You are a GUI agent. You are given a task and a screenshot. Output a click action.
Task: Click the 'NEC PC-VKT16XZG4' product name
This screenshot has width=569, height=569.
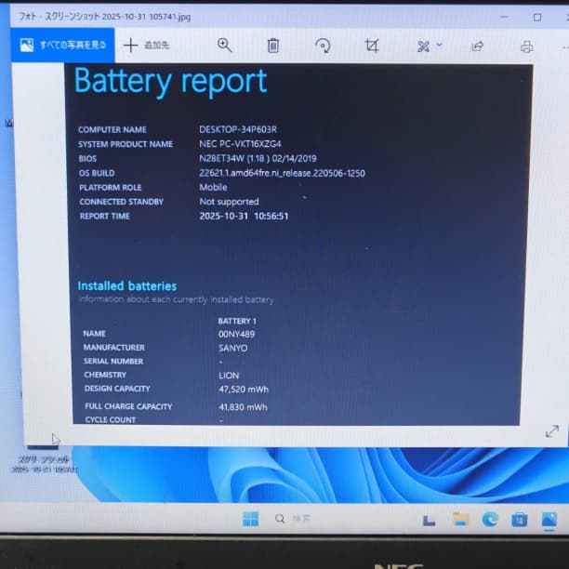click(x=240, y=144)
